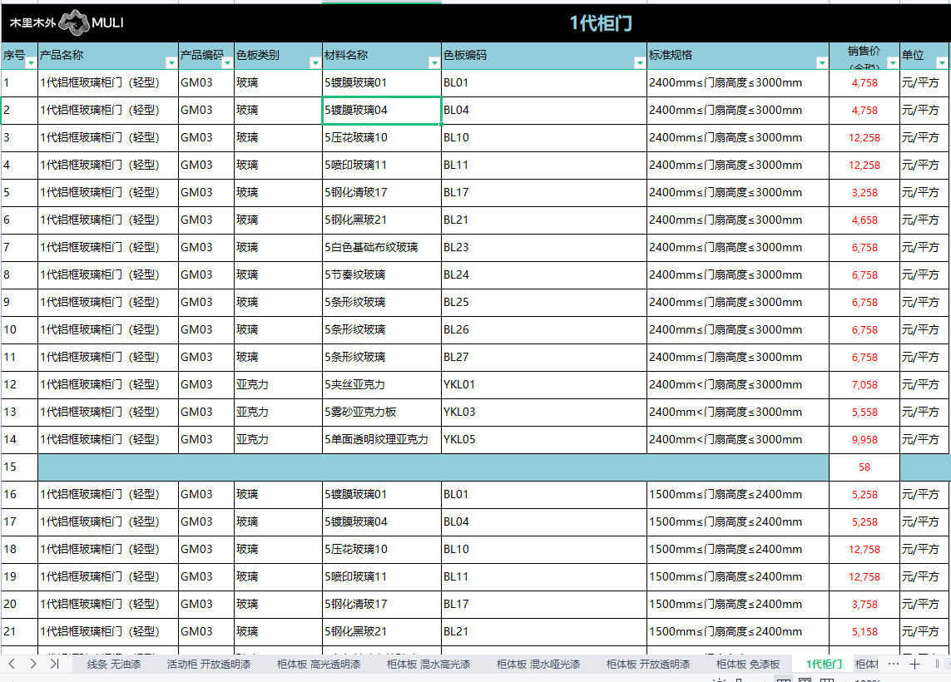Expand the 单位 column filter arrow
Image resolution: width=951 pixels, height=682 pixels.
click(x=941, y=62)
